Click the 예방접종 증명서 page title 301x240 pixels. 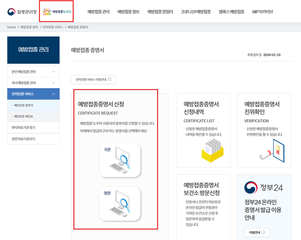[88, 50]
